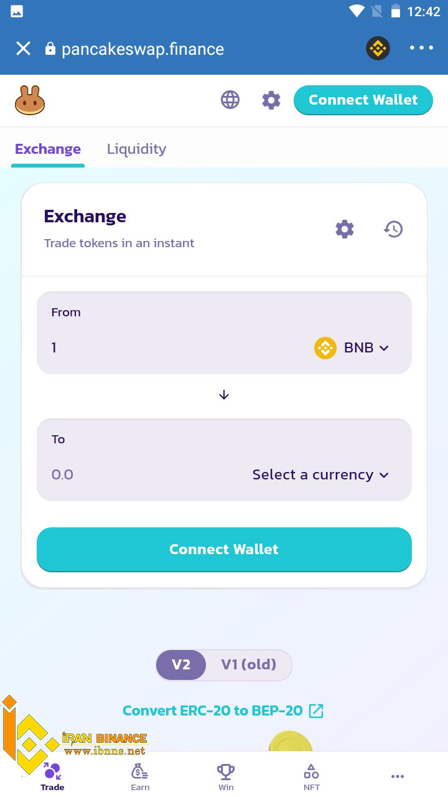Open the Select a currency dropdown
Image resolution: width=448 pixels, height=797 pixels.
320,475
